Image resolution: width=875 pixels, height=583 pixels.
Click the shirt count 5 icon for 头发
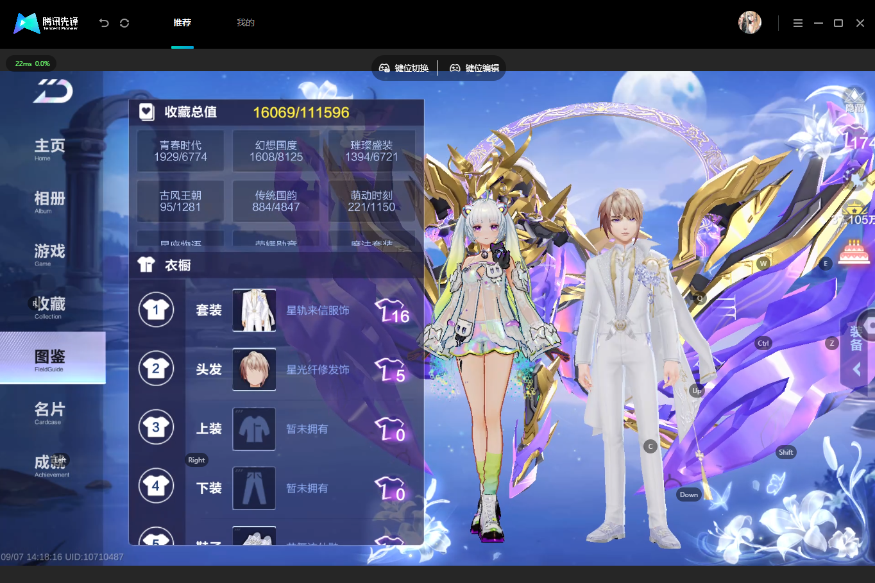pyautogui.click(x=391, y=369)
